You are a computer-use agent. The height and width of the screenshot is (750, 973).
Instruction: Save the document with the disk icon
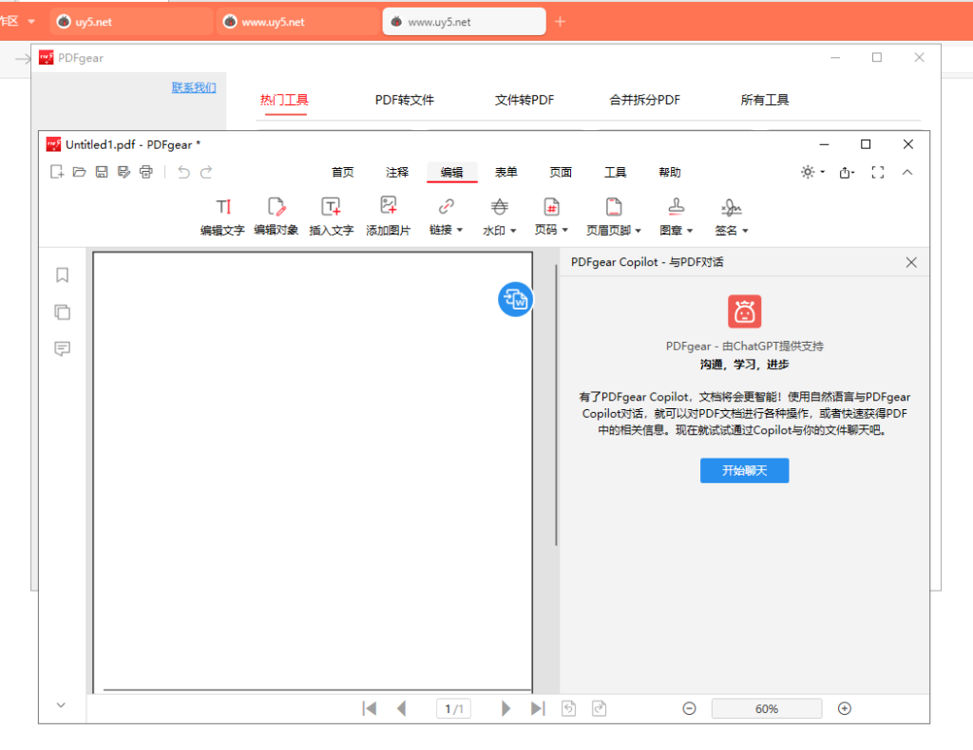102,172
